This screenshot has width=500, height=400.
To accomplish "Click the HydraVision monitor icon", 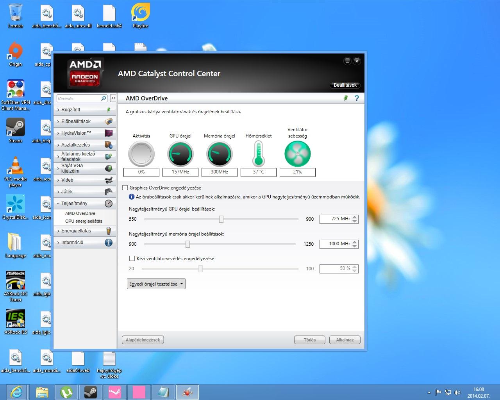I will pos(109,133).
